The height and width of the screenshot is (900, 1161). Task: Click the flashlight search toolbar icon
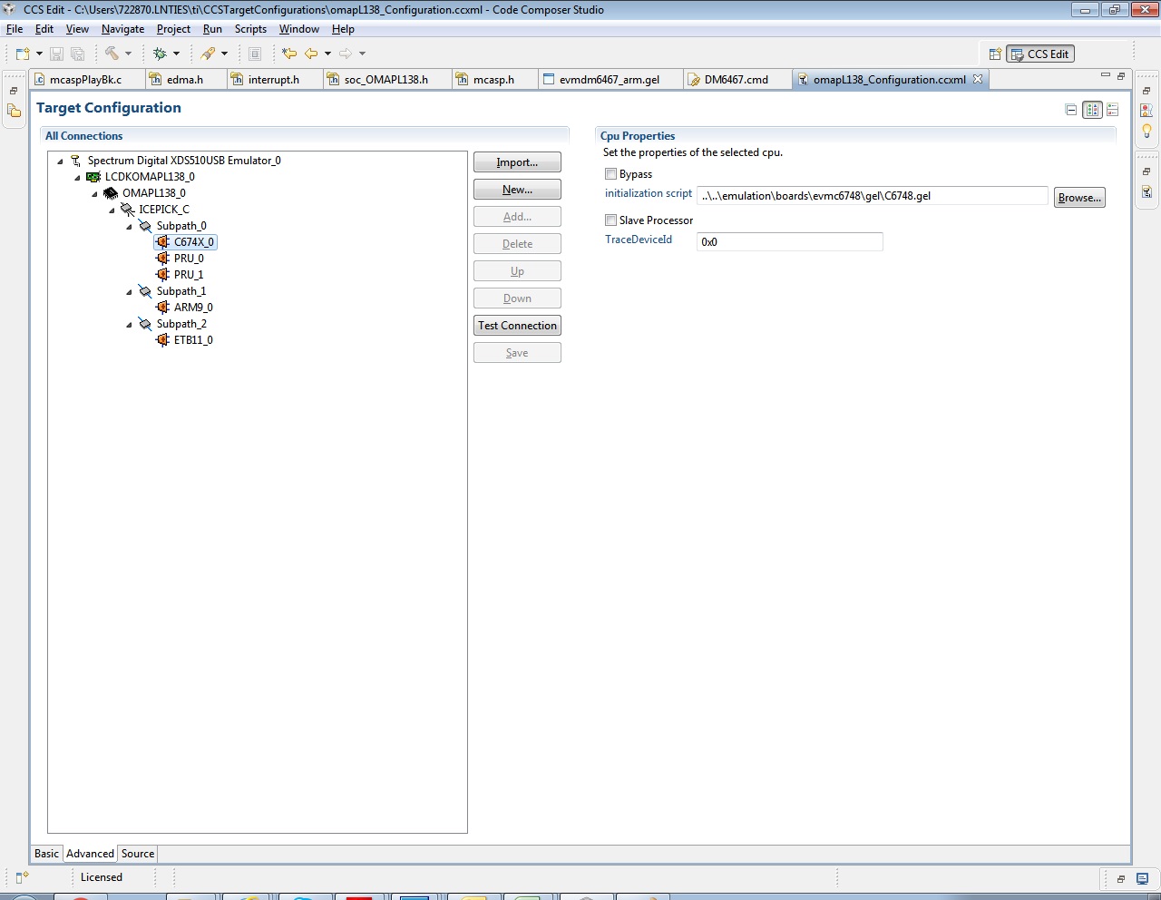[209, 54]
